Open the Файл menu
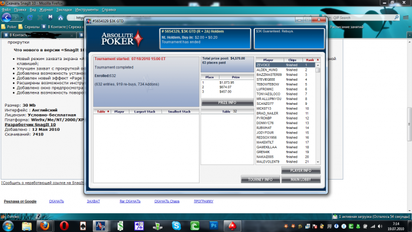Image resolution: width=412 pixels, height=232 pixels. point(6,10)
